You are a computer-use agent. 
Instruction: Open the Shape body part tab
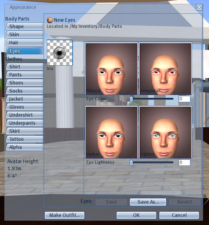tap(25, 26)
